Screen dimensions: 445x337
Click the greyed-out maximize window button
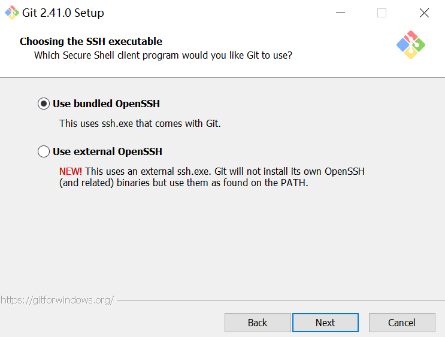click(382, 13)
